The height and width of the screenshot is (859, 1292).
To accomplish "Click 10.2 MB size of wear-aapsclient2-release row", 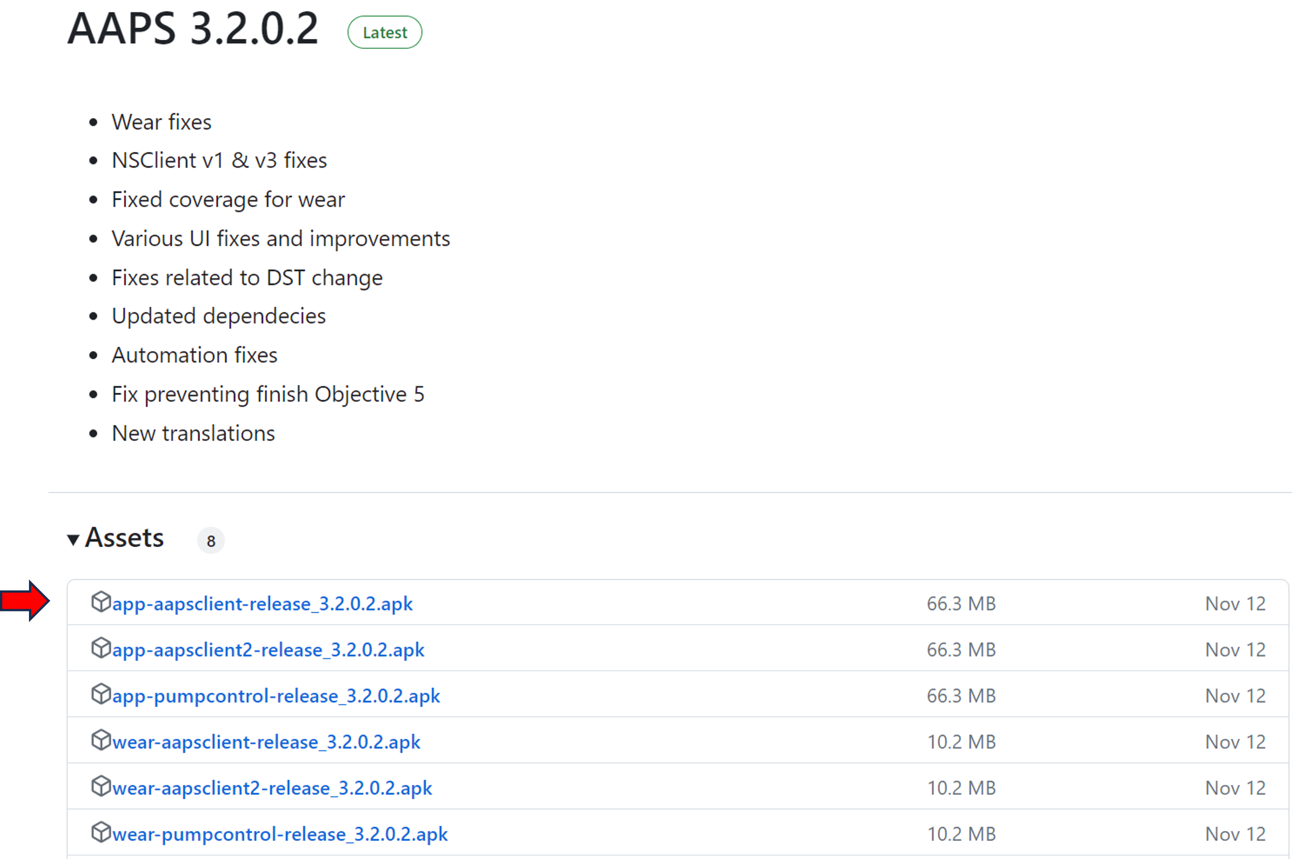I will coord(961,788).
